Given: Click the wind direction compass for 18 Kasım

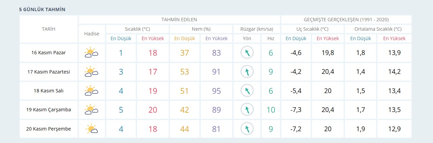Looking at the screenshot, I should (x=247, y=91).
